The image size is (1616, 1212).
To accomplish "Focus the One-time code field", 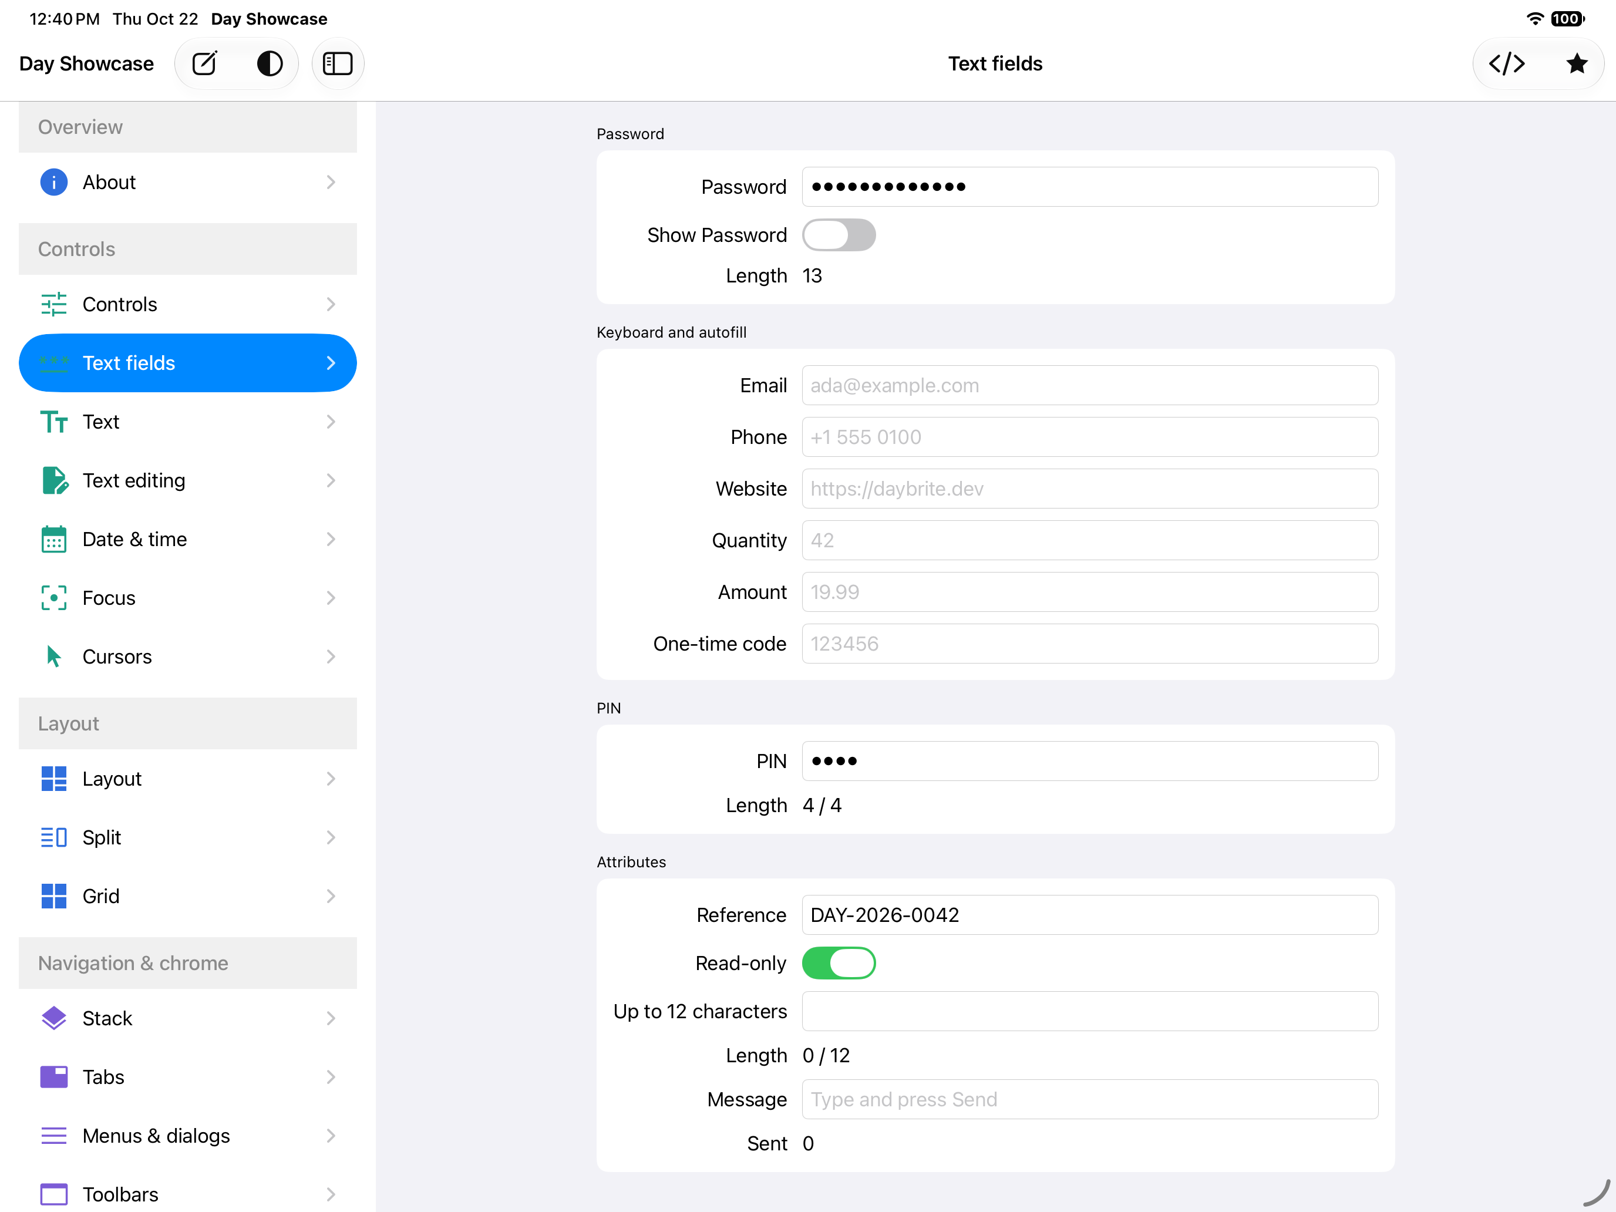I will [x=1090, y=643].
